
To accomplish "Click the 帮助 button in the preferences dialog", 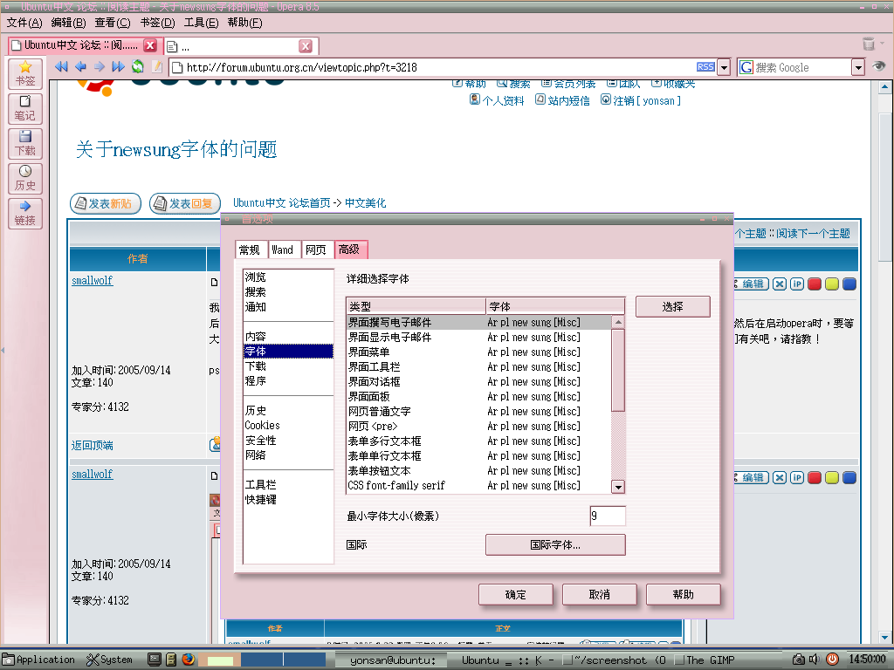I will [x=683, y=595].
